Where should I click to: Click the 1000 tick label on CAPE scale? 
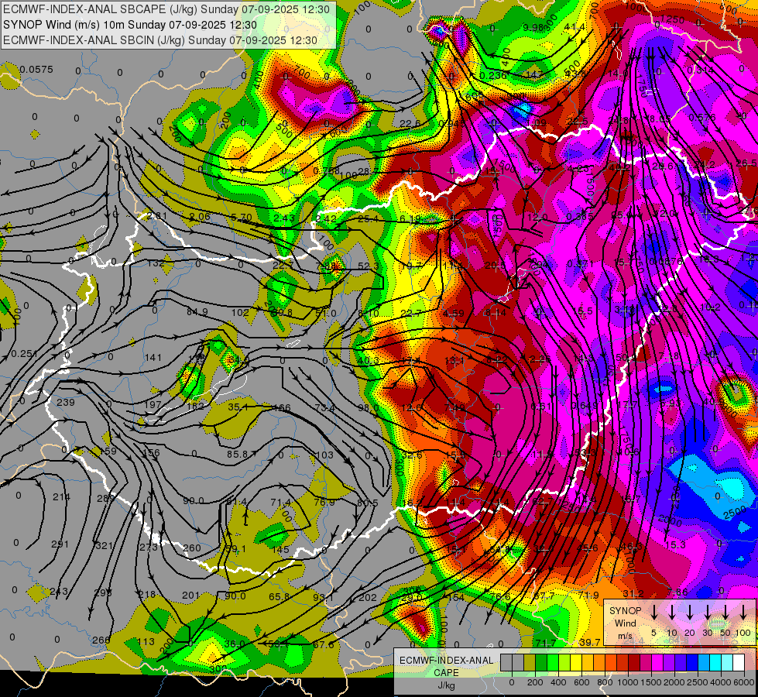(628, 682)
